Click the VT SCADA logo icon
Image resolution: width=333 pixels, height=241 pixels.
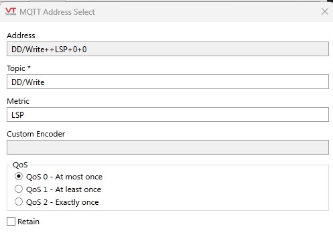[x=11, y=11]
